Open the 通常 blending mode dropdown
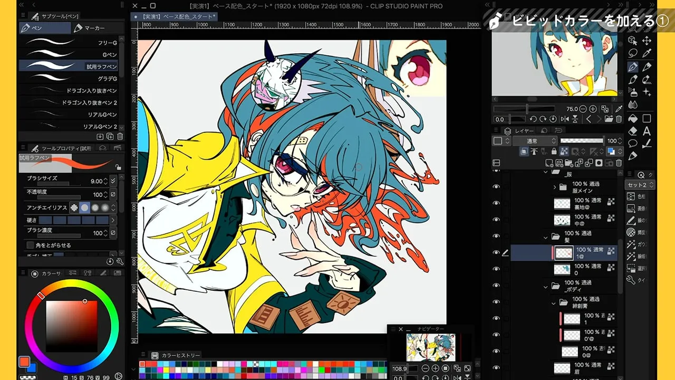Viewport: 675px width, 380px height. 535,141
